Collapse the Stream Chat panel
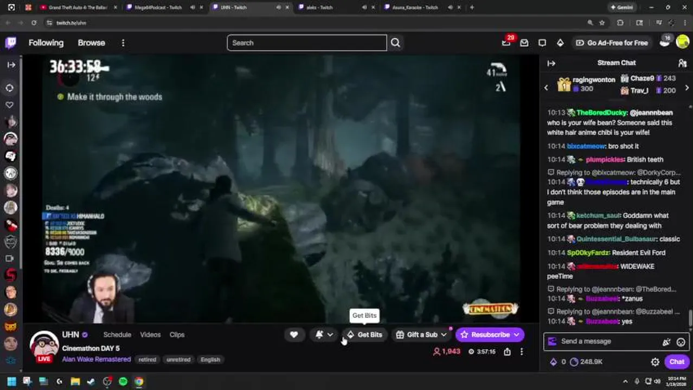Screen dimensions: 693x390 (551, 63)
